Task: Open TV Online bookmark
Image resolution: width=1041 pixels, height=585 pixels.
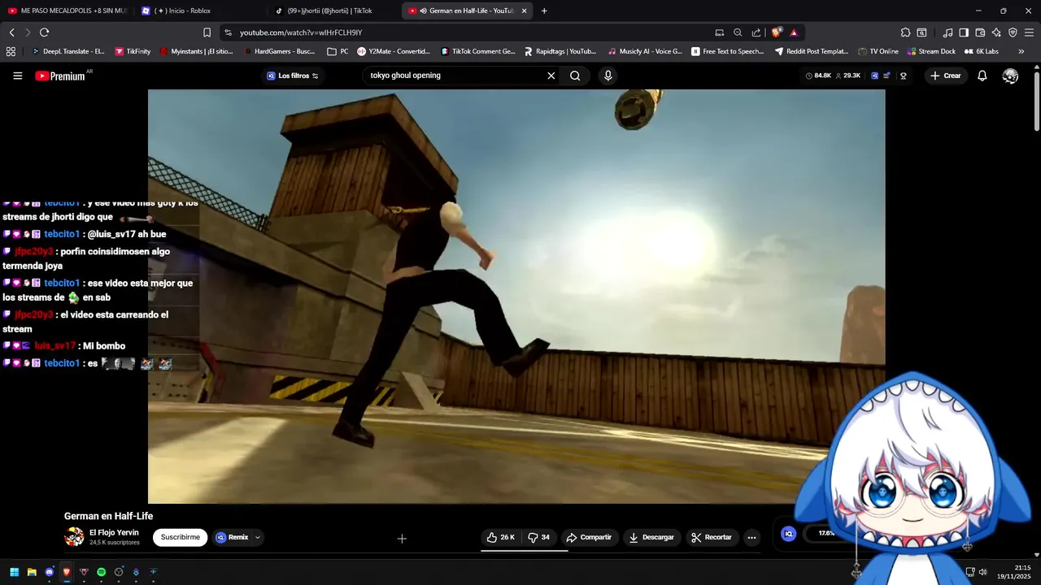Action: point(878,51)
